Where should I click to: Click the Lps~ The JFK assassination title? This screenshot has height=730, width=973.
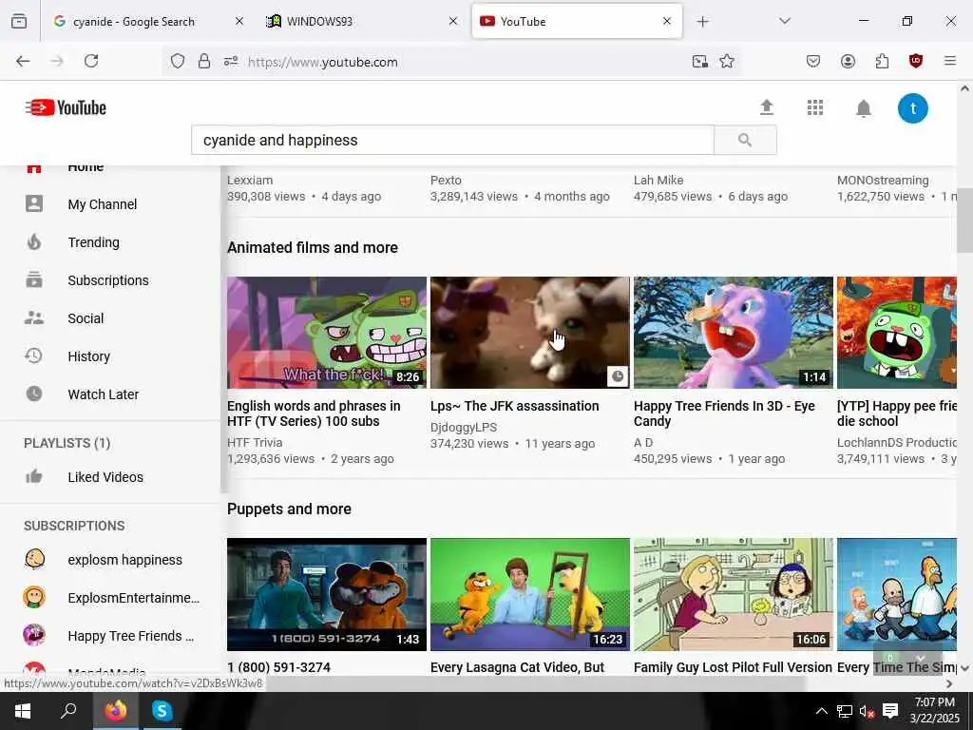point(514,406)
